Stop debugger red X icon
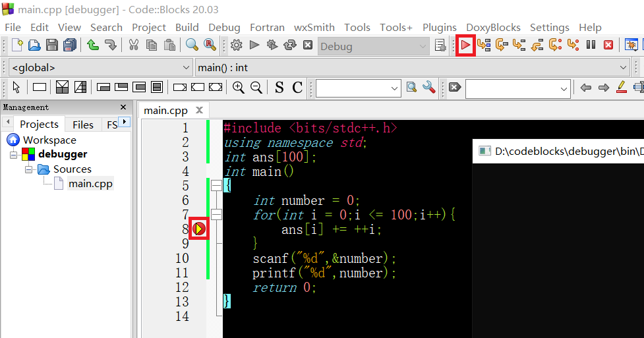The height and width of the screenshot is (338, 644). [x=608, y=45]
